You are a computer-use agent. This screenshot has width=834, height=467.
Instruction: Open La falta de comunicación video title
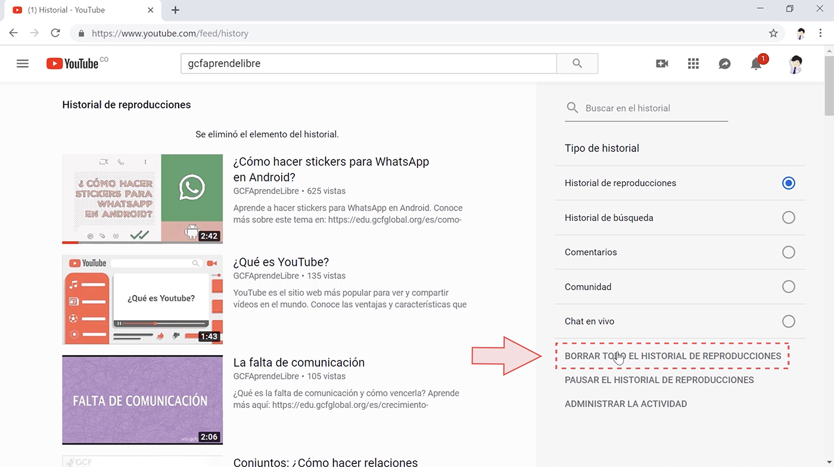click(298, 362)
